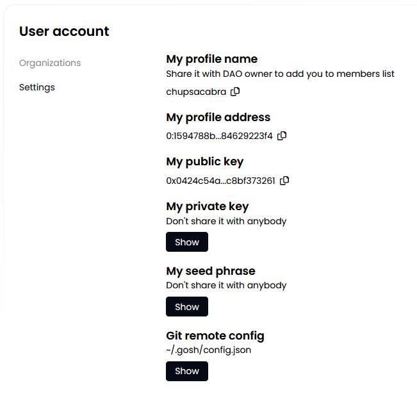Copy the public key value

pos(284,181)
